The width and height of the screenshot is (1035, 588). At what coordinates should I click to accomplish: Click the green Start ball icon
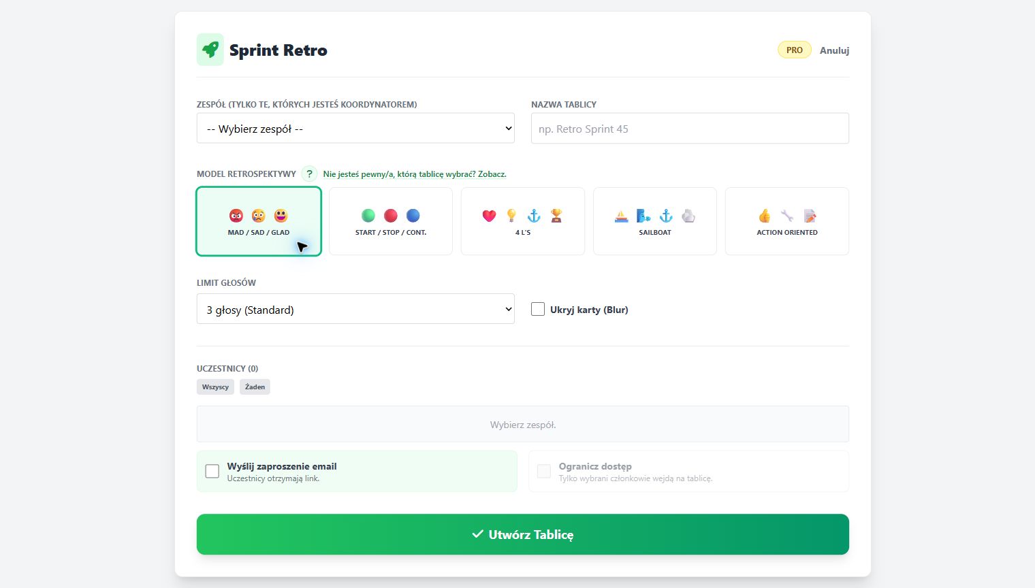(x=368, y=216)
